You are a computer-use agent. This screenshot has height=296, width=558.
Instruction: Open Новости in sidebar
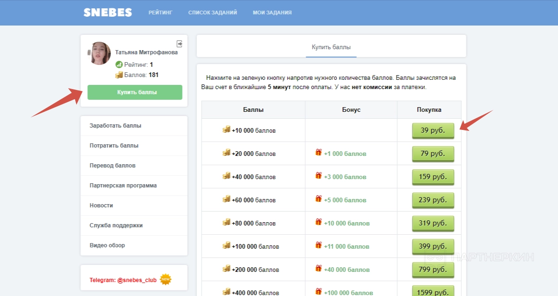pos(134,206)
